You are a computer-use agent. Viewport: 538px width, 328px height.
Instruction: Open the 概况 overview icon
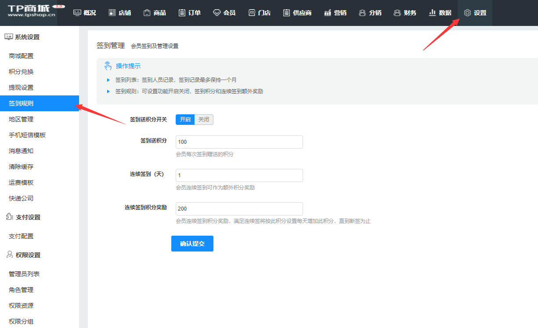pyautogui.click(x=77, y=13)
